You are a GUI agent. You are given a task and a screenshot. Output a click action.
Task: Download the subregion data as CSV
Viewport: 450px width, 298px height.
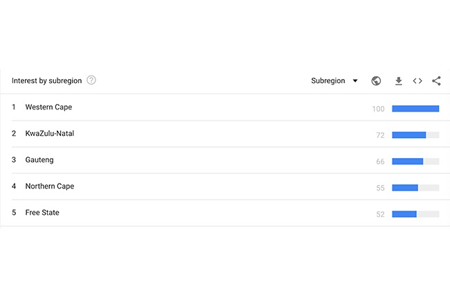click(398, 81)
